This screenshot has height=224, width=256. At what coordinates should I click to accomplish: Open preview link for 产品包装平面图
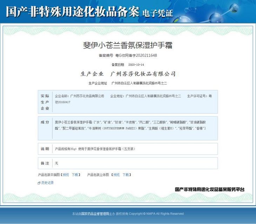(66, 175)
